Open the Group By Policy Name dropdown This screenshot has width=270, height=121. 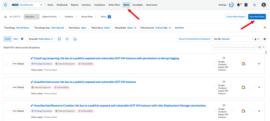tap(41, 39)
